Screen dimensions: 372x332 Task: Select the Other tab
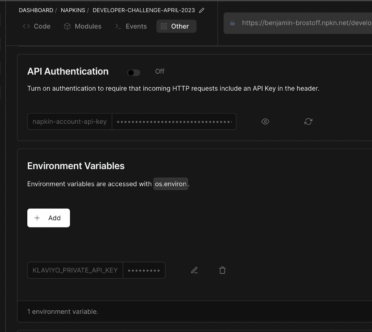pos(176,26)
